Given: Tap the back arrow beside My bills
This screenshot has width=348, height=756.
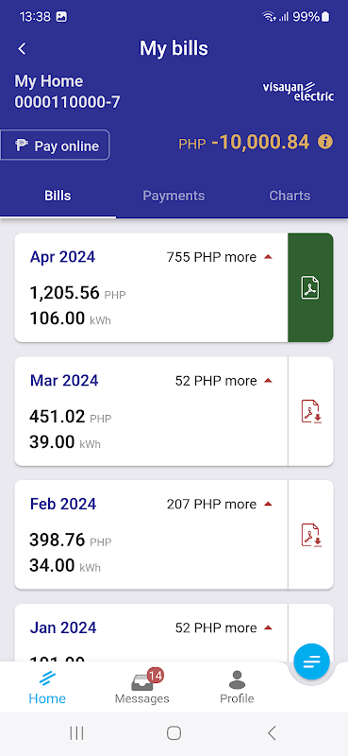Looking at the screenshot, I should tap(22, 49).
